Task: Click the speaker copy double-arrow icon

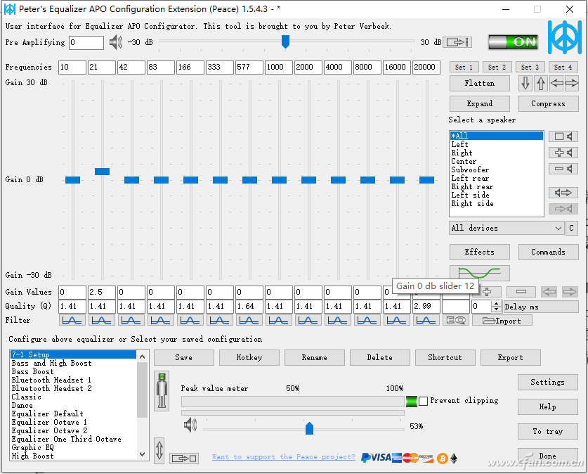Action: (x=563, y=193)
